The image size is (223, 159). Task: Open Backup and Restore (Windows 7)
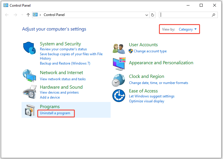pos(65,63)
